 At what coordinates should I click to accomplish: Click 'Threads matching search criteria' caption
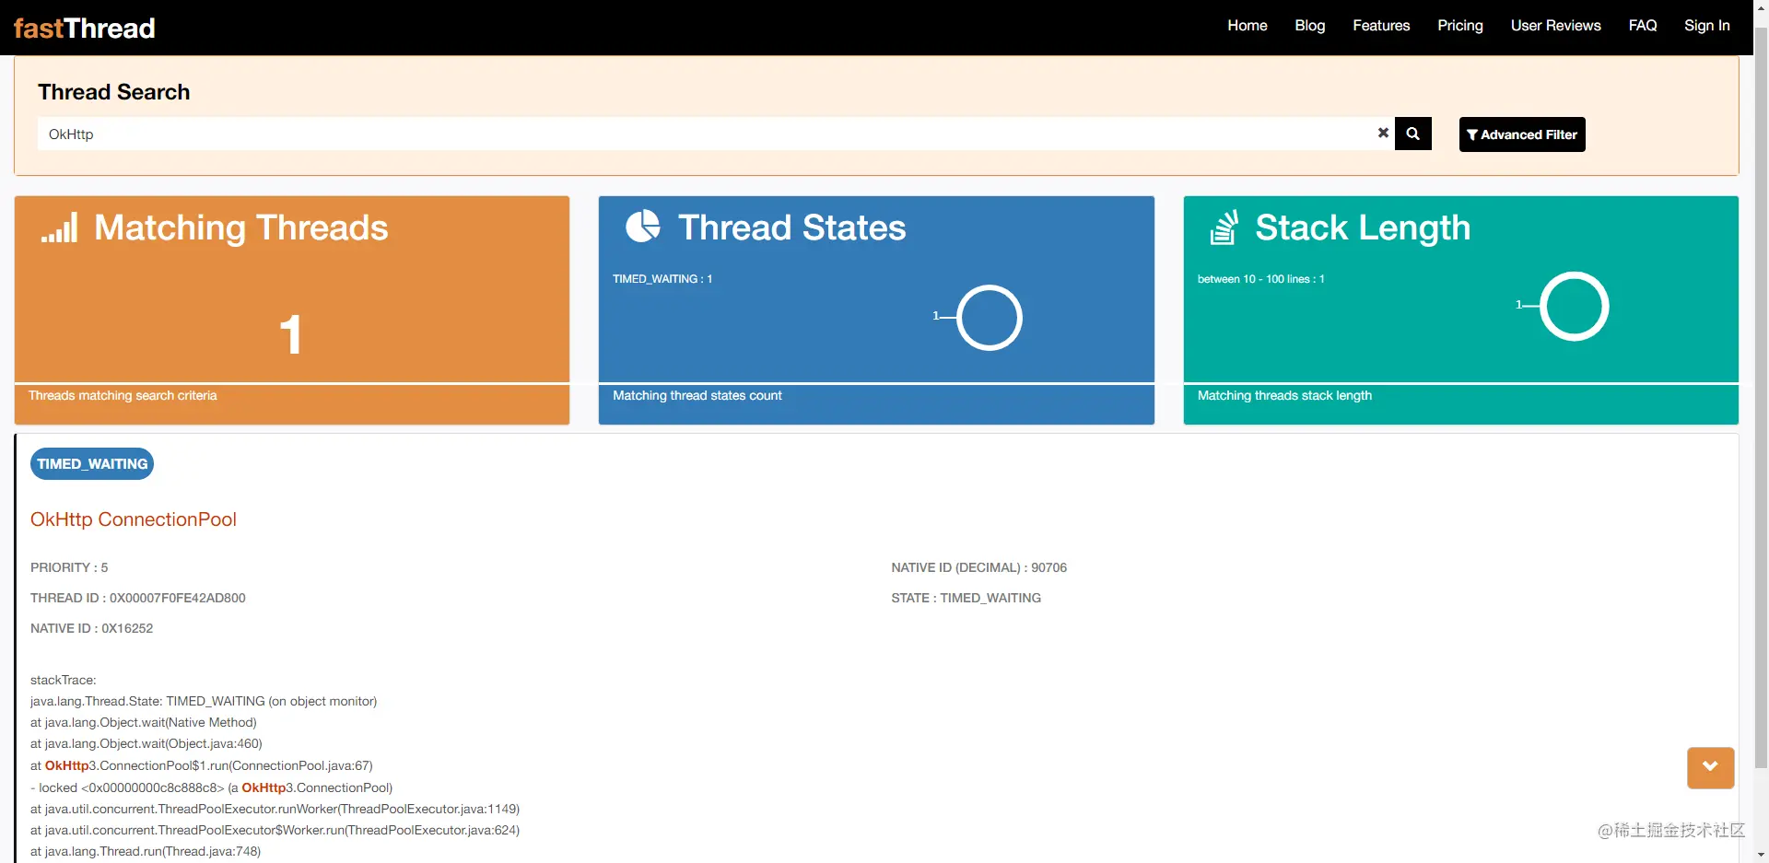click(x=123, y=396)
